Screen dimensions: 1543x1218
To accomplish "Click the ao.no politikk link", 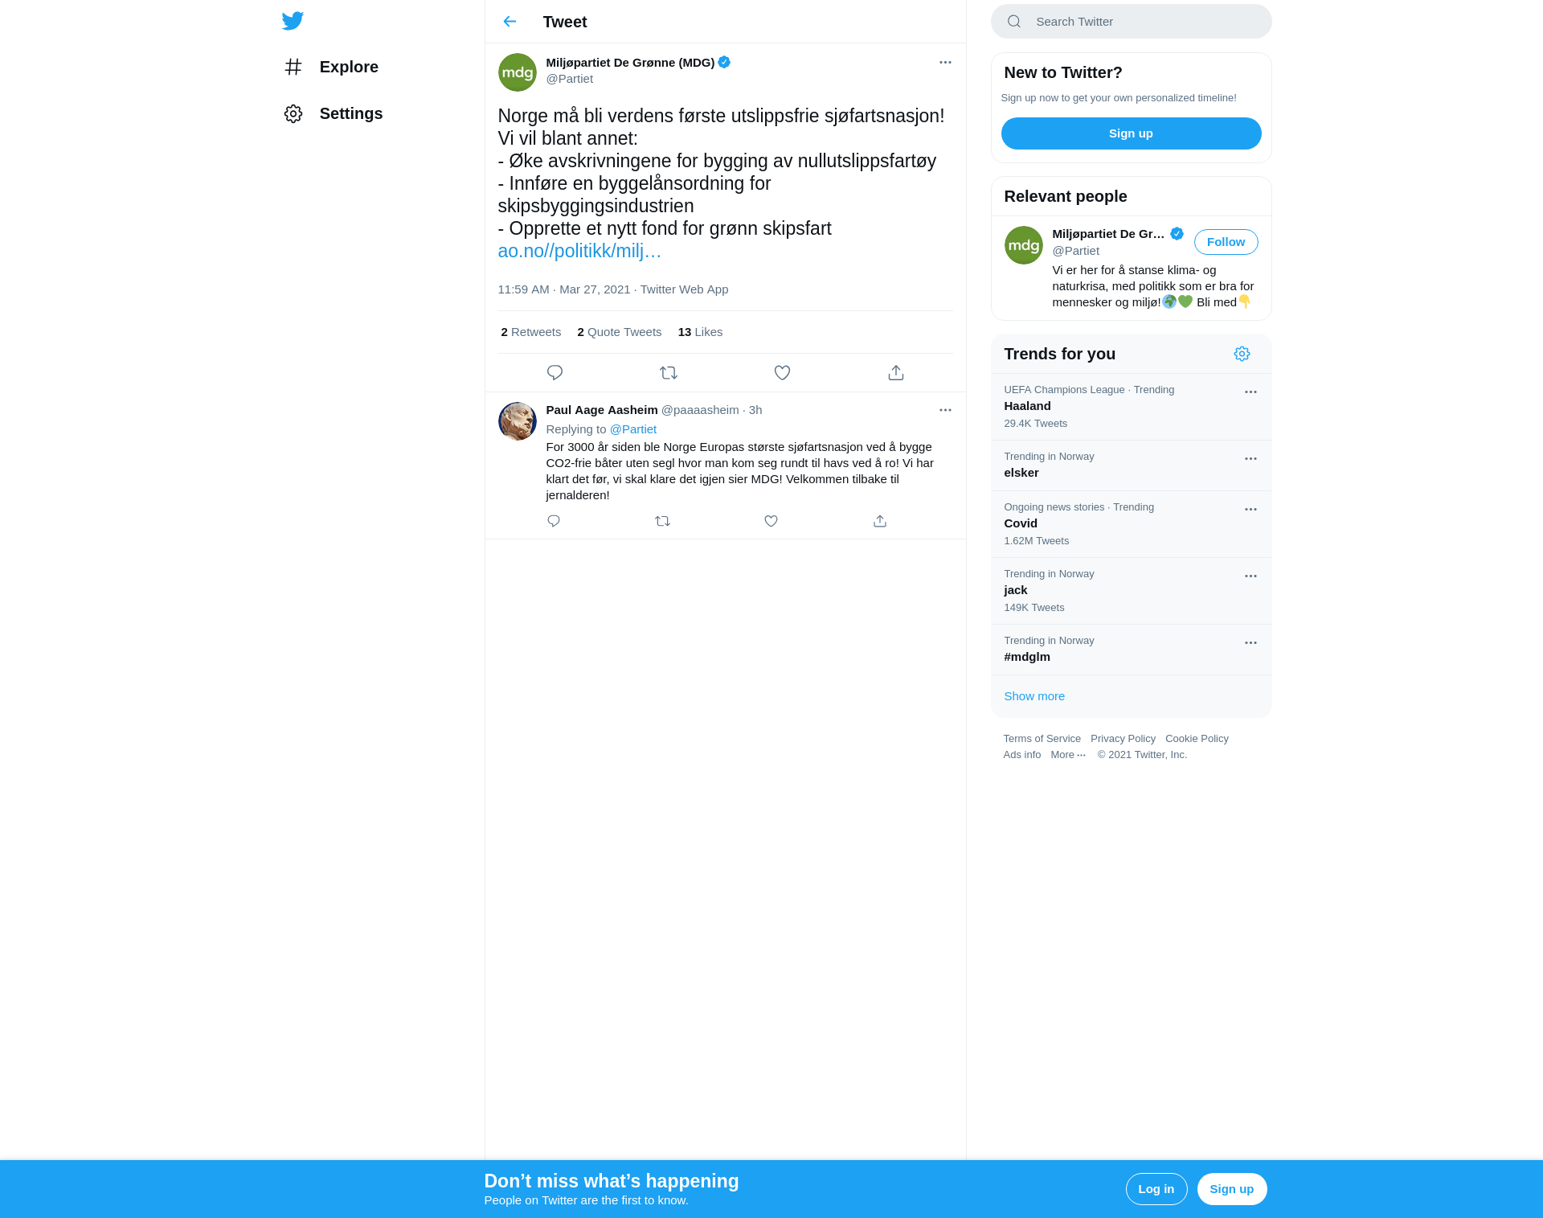I will pos(579,251).
